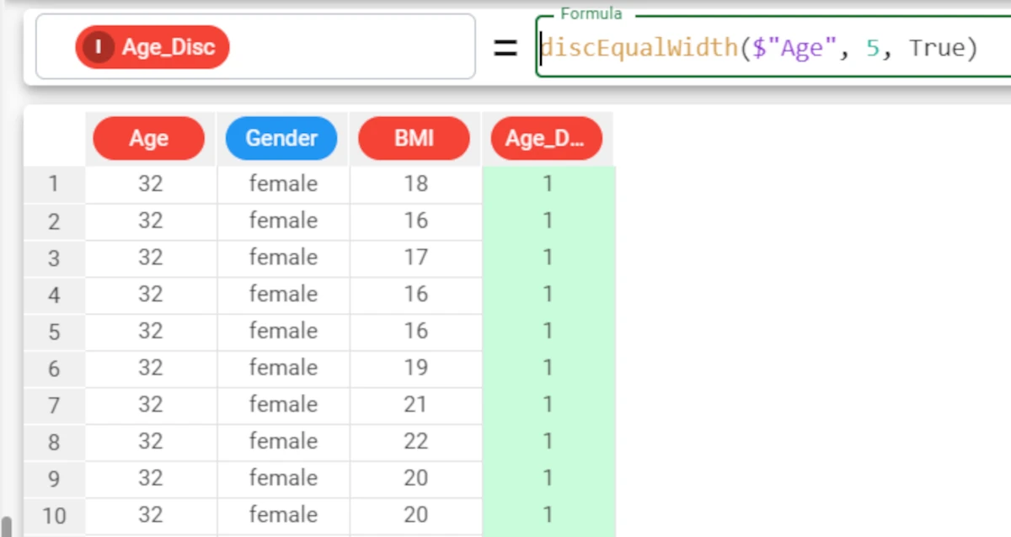Select row number 4

click(54, 295)
